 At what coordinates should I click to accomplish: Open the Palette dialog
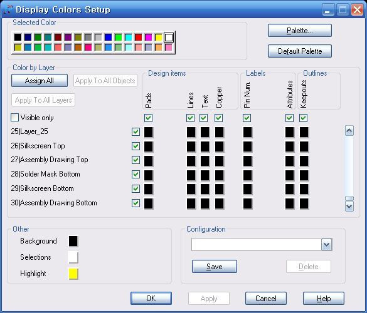300,31
